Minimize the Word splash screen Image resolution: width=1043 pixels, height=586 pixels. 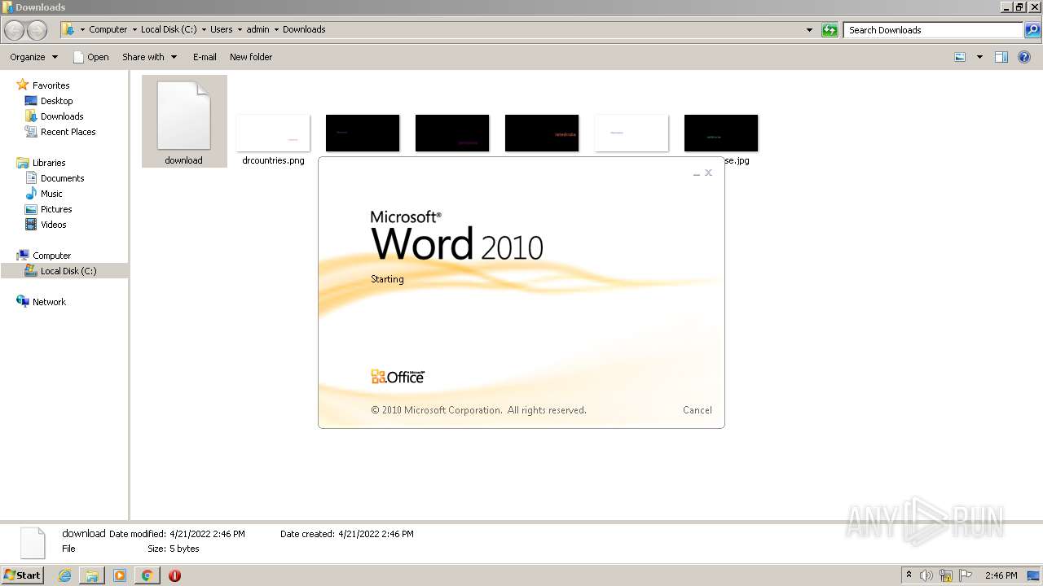[x=697, y=173]
